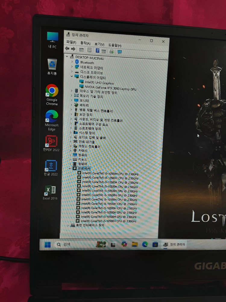Click the Forward arrow in Device Manager toolbar
226x302 pixels.
73,49
